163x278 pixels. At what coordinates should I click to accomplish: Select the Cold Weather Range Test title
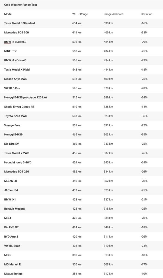(21, 5)
